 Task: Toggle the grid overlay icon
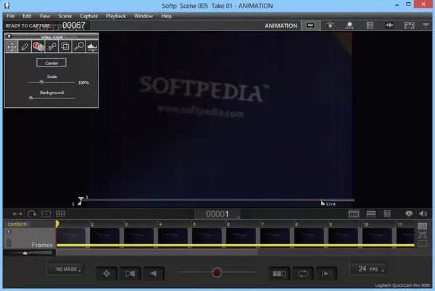[x=60, y=214]
